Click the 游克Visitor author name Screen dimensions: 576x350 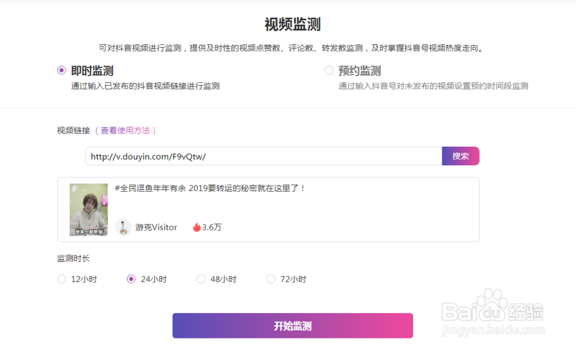pos(156,227)
